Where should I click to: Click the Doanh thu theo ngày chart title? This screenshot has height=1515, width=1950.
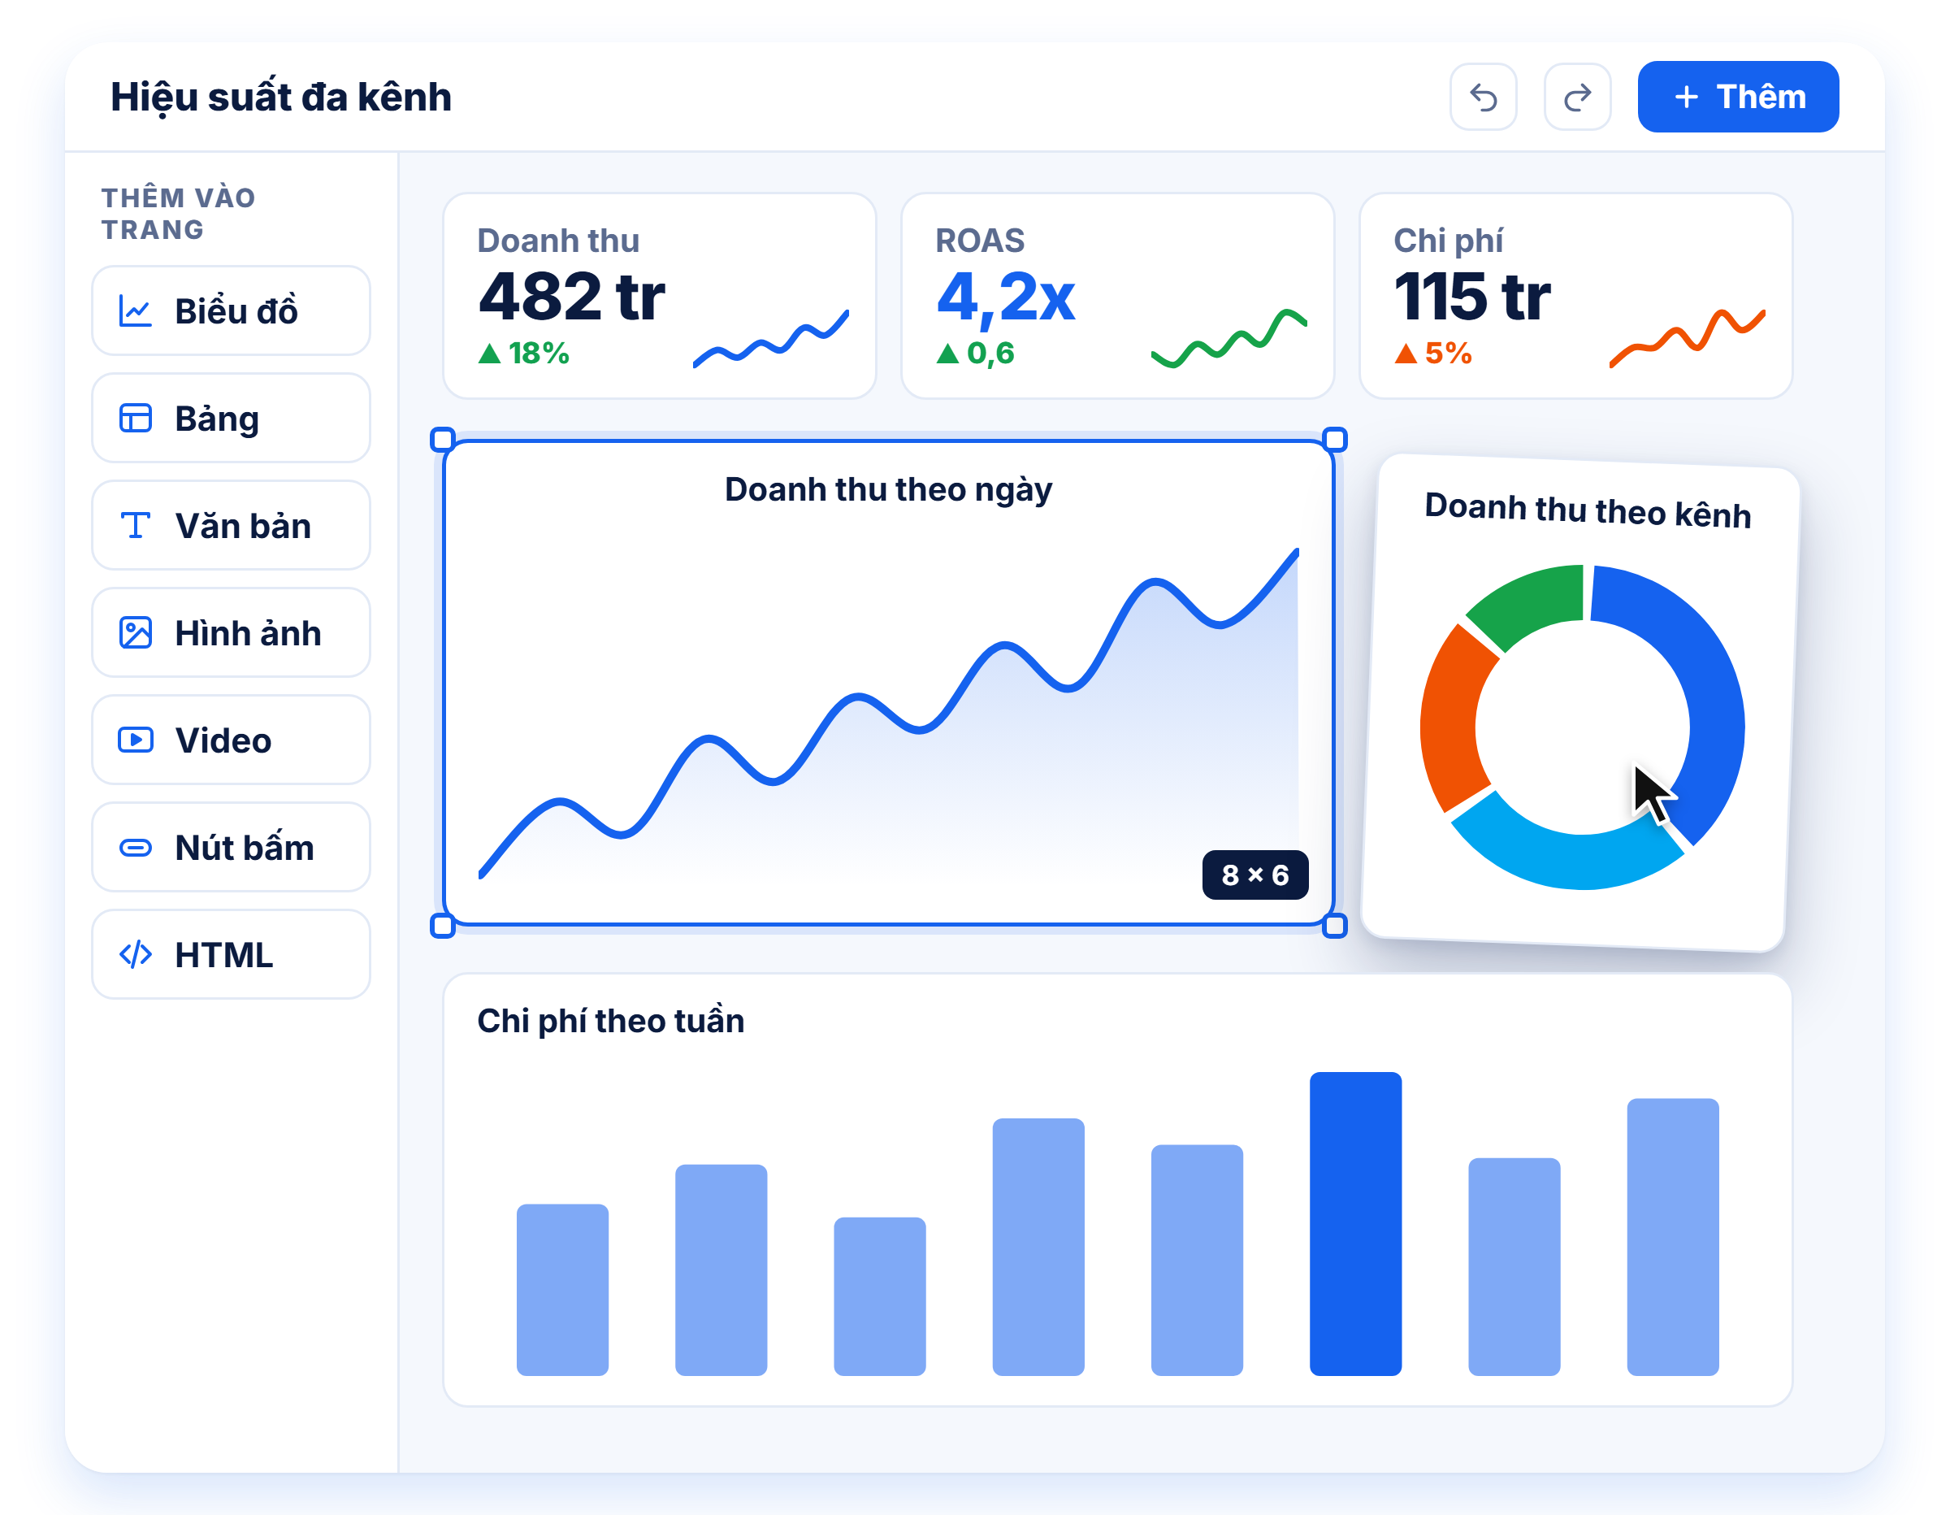pos(888,489)
